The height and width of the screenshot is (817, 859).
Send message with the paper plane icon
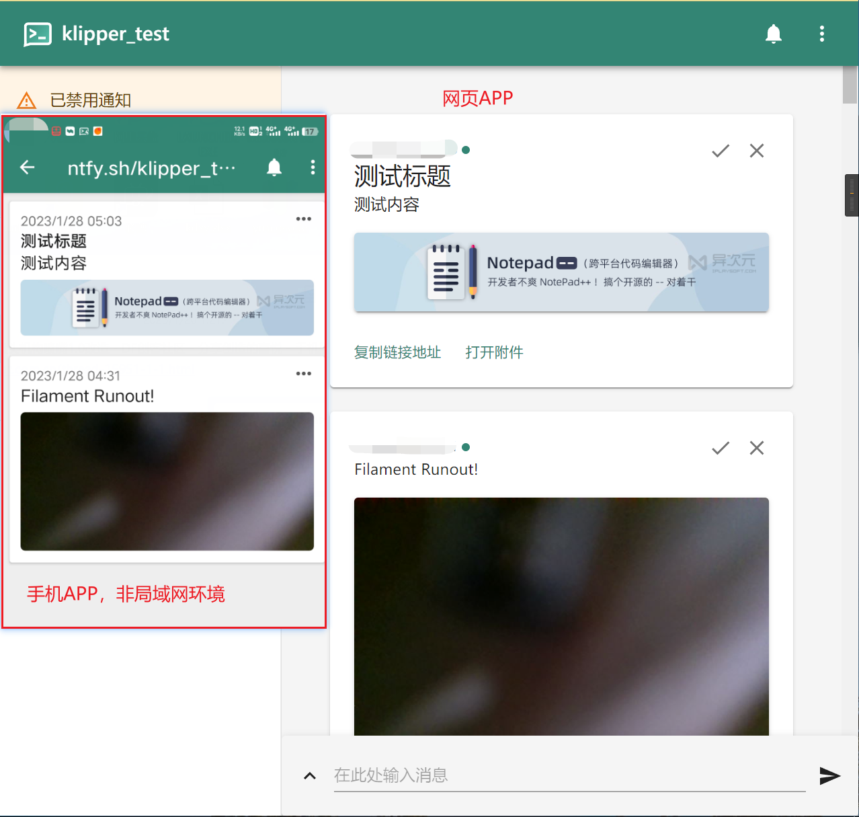(830, 776)
